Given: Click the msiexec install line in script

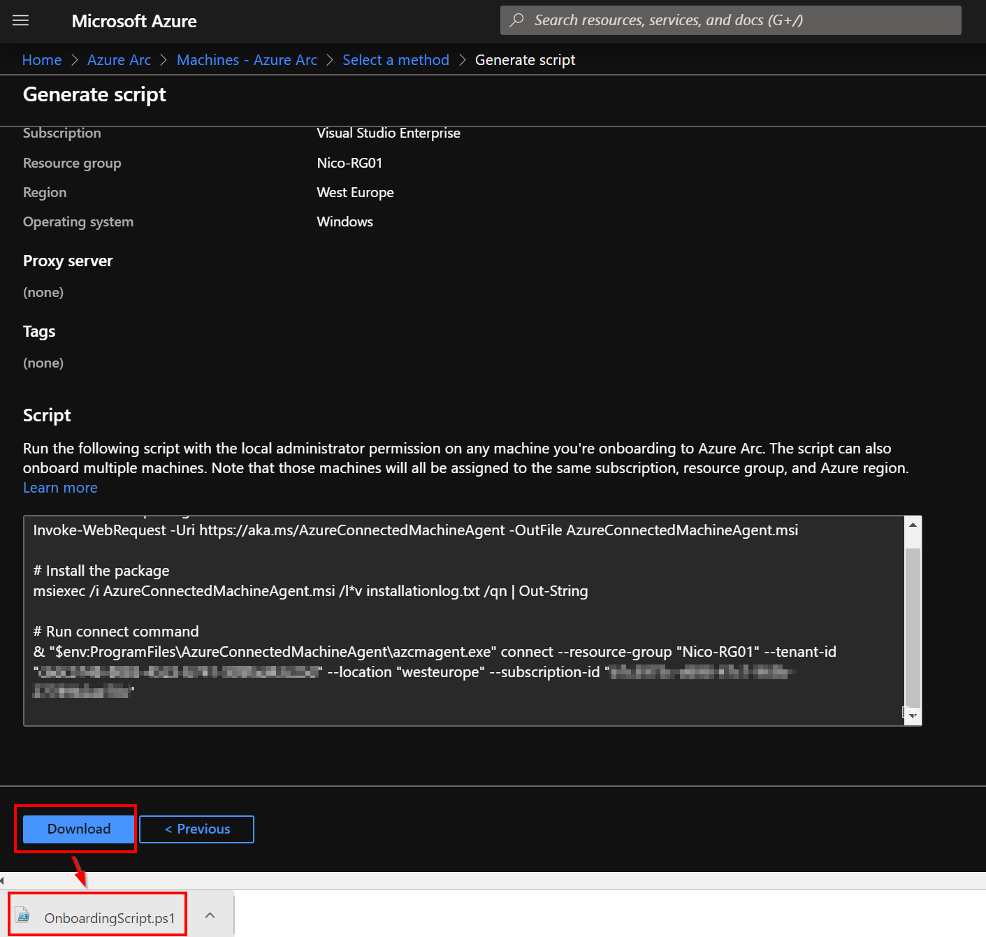Looking at the screenshot, I should click(x=310, y=591).
